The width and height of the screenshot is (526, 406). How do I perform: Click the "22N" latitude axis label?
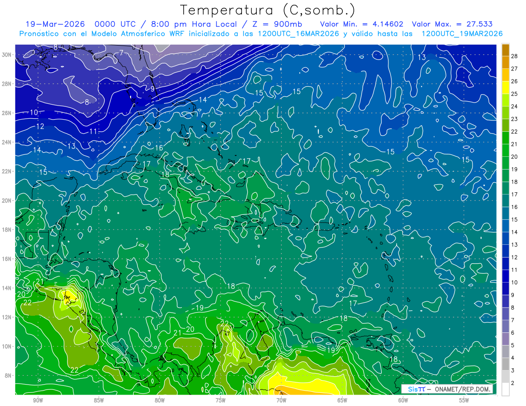pyautogui.click(x=7, y=171)
